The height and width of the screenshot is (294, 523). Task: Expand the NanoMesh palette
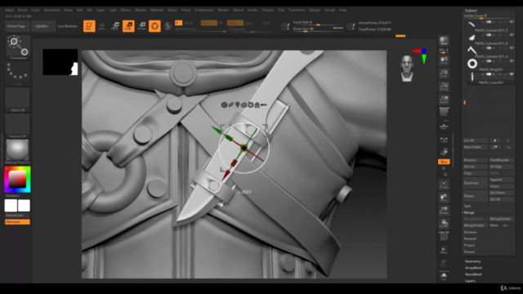[x=473, y=274]
